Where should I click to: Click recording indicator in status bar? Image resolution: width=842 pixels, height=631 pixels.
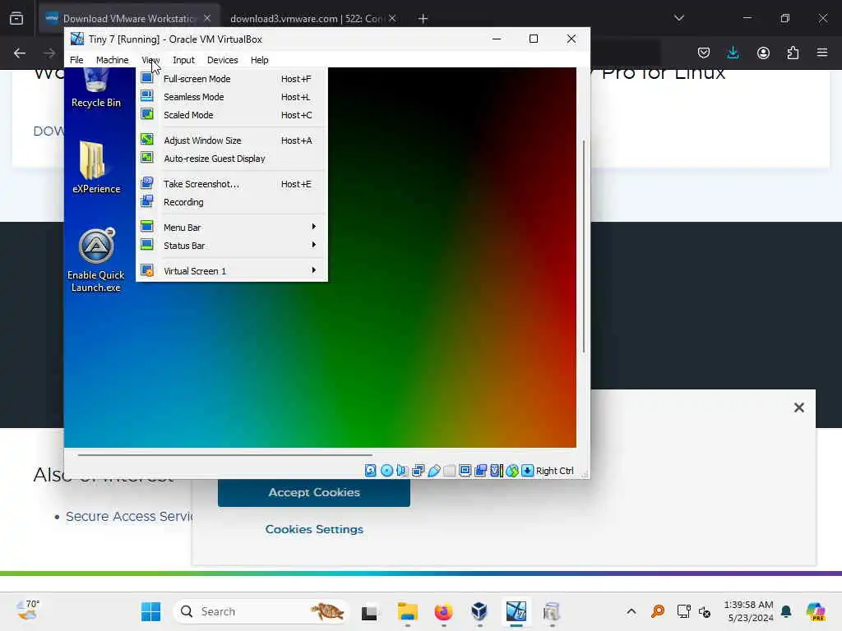click(x=480, y=471)
